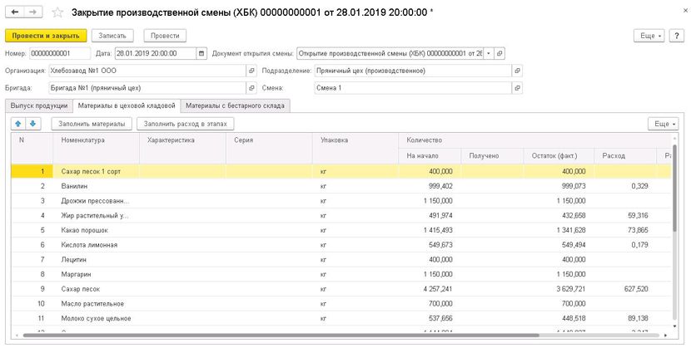The width and height of the screenshot is (691, 348).
Task: Expand the Документ открытия смены dropdown list
Action: pyautogui.click(x=489, y=54)
